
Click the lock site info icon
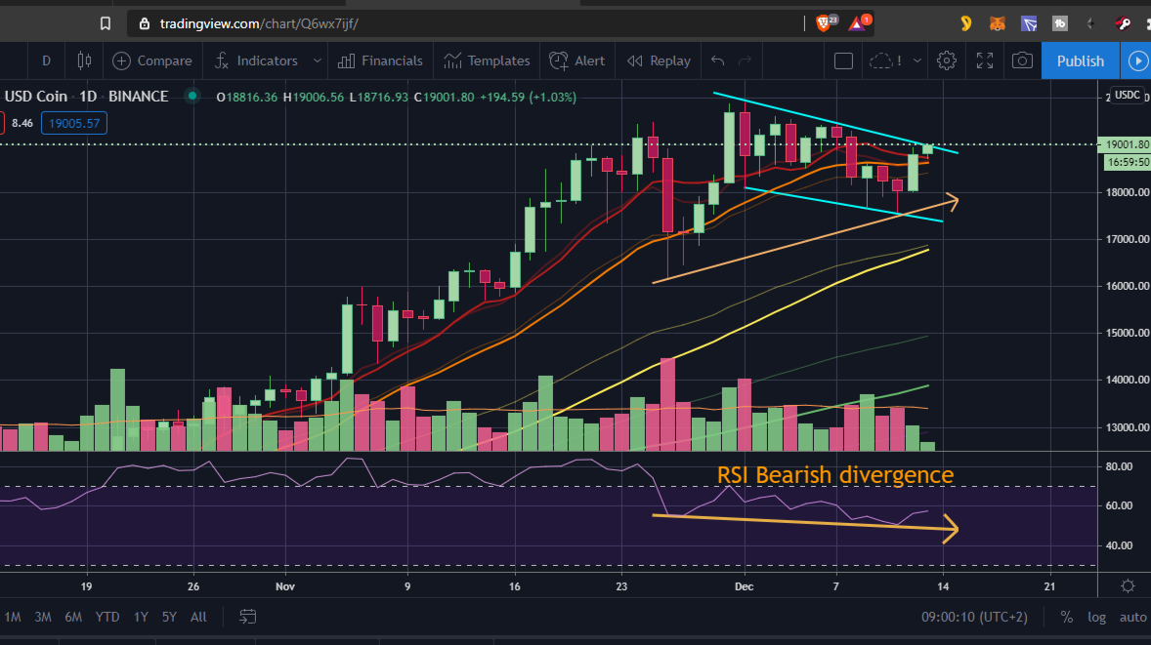point(145,23)
